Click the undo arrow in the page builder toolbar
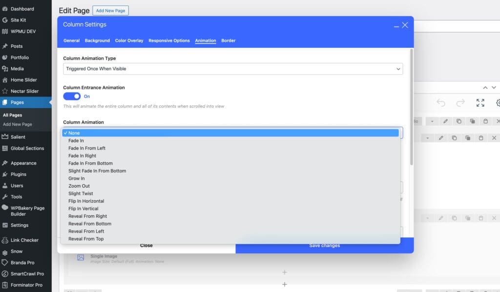Image resolution: width=500 pixels, height=292 pixels. click(x=441, y=102)
